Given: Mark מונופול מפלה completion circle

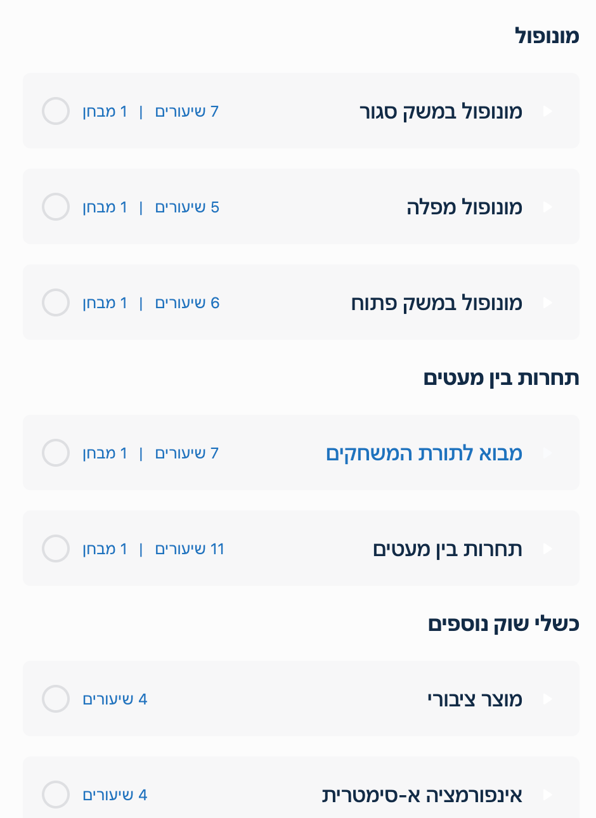Looking at the screenshot, I should 56,207.
